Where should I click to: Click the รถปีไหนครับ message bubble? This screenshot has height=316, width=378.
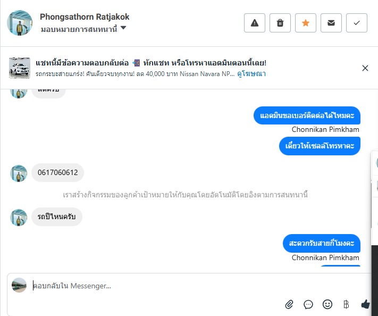(57, 217)
